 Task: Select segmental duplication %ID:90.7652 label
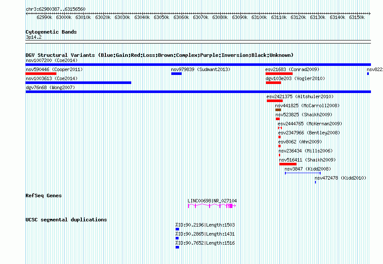(205, 243)
